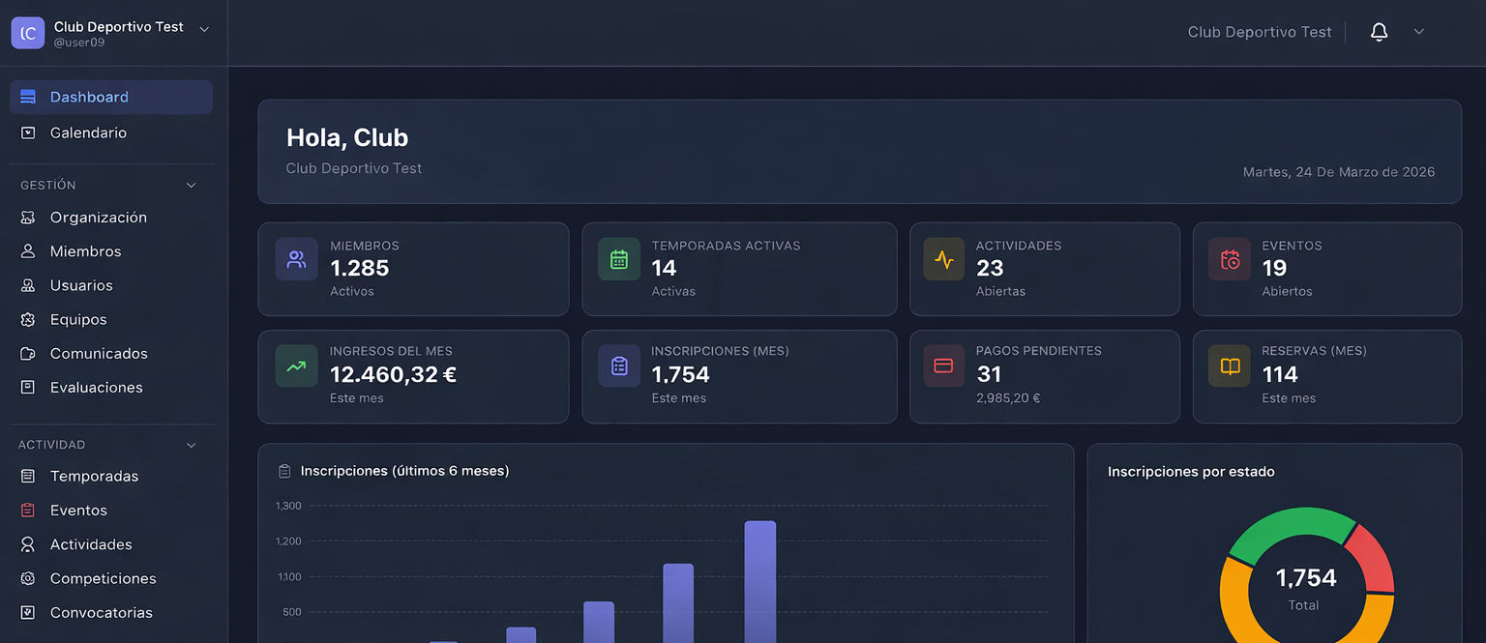Open the Calendario icon

click(29, 132)
